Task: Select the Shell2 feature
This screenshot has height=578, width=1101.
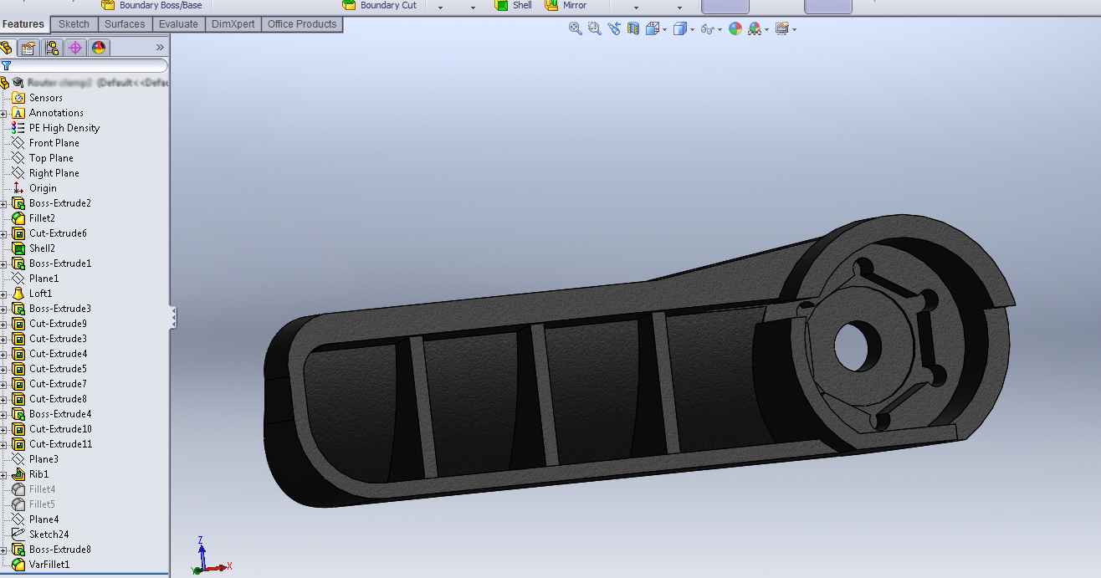Action: (42, 248)
